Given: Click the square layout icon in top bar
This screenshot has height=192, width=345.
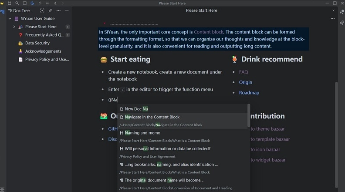Looking at the screenshot, I should (x=25, y=3).
